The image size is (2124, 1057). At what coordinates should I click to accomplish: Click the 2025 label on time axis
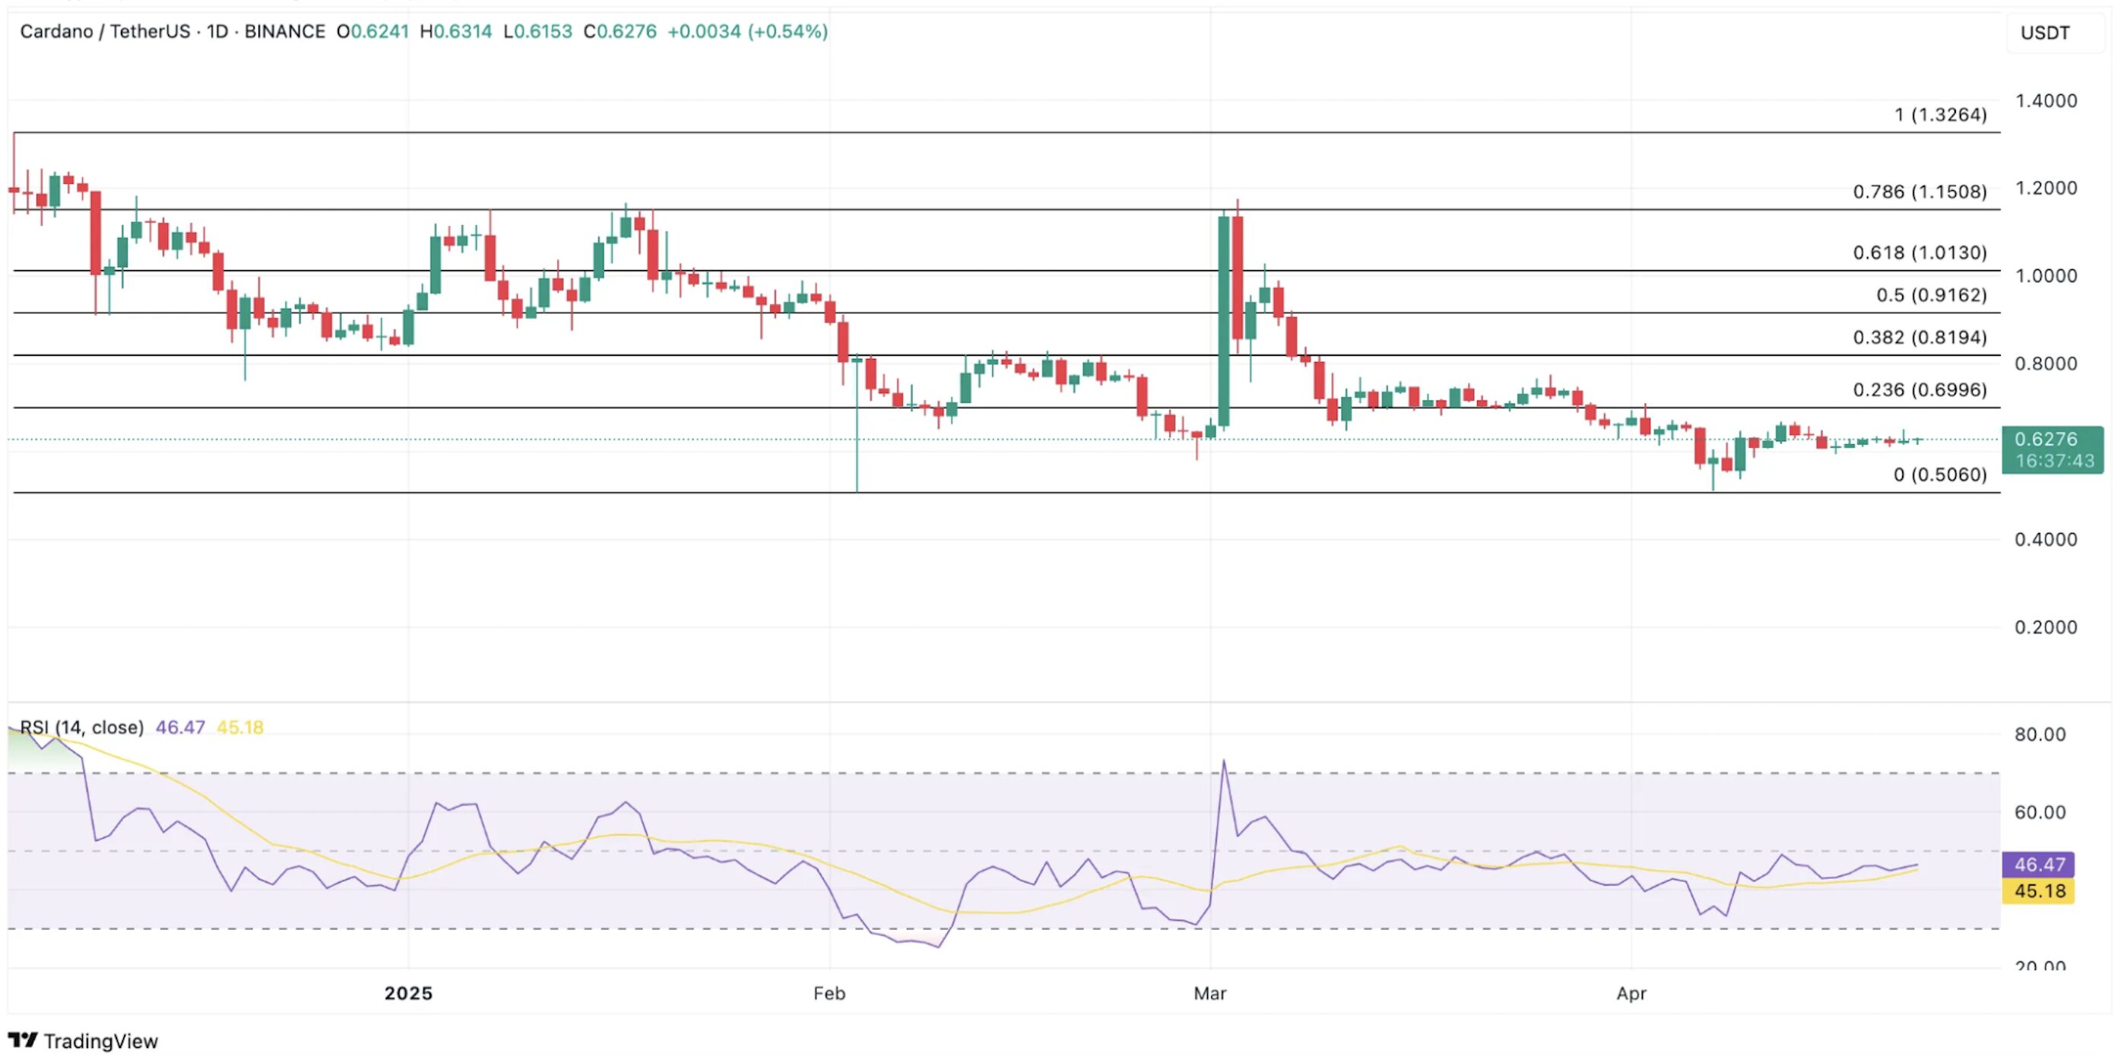click(x=408, y=992)
